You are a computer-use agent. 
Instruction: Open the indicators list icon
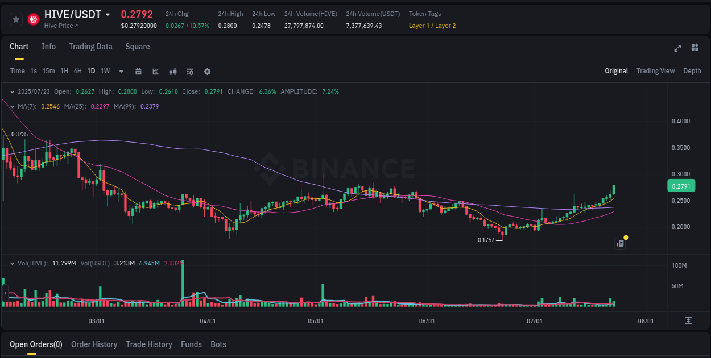click(x=189, y=71)
